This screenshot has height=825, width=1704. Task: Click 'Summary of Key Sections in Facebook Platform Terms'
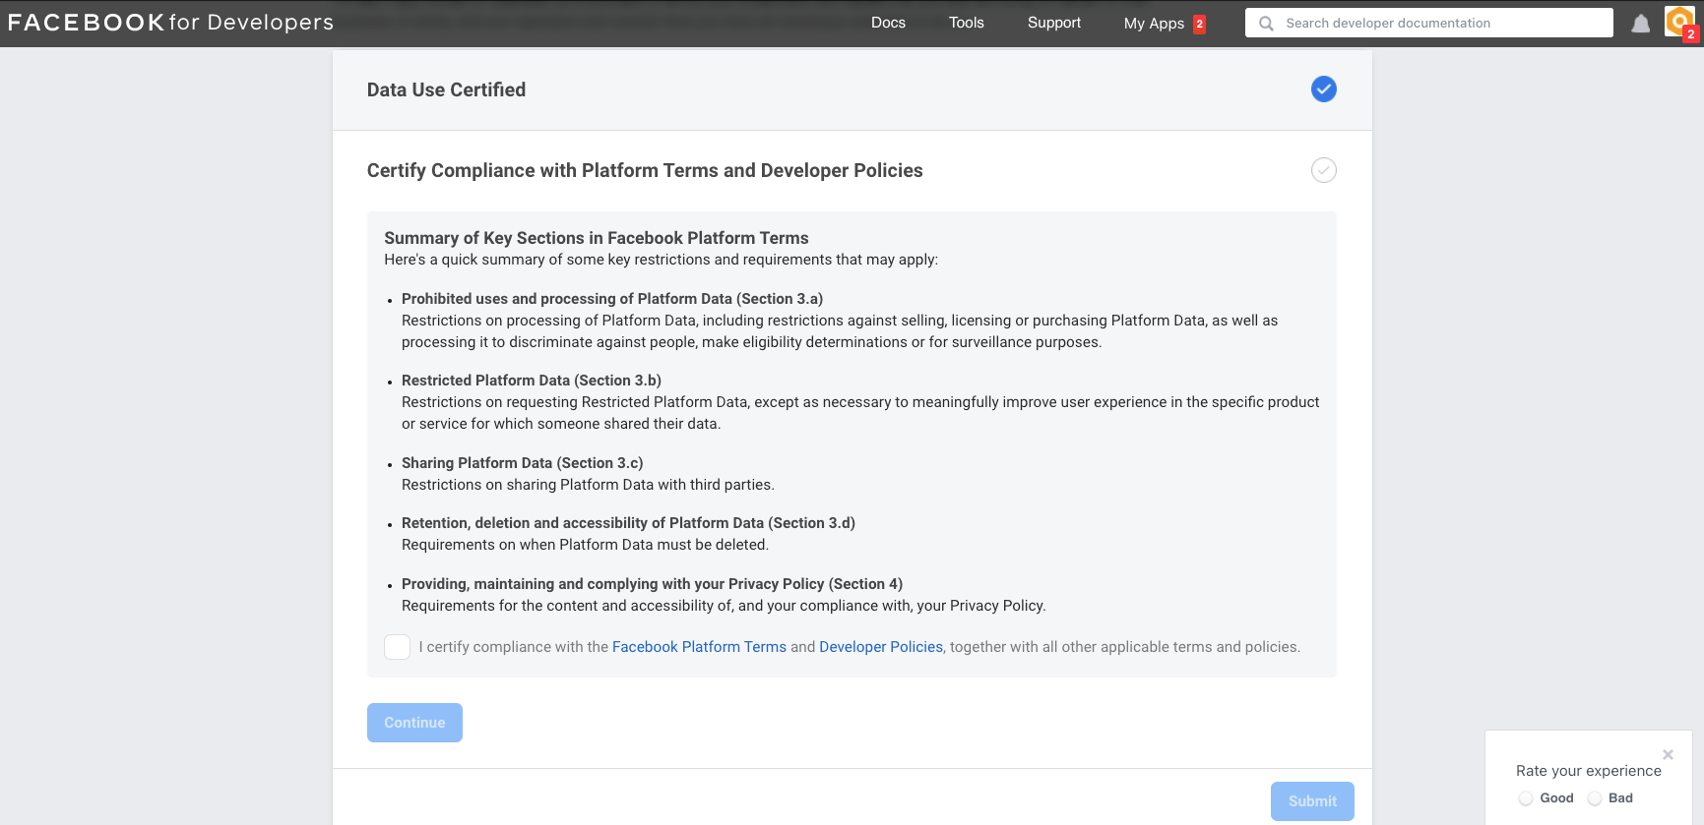597,238
